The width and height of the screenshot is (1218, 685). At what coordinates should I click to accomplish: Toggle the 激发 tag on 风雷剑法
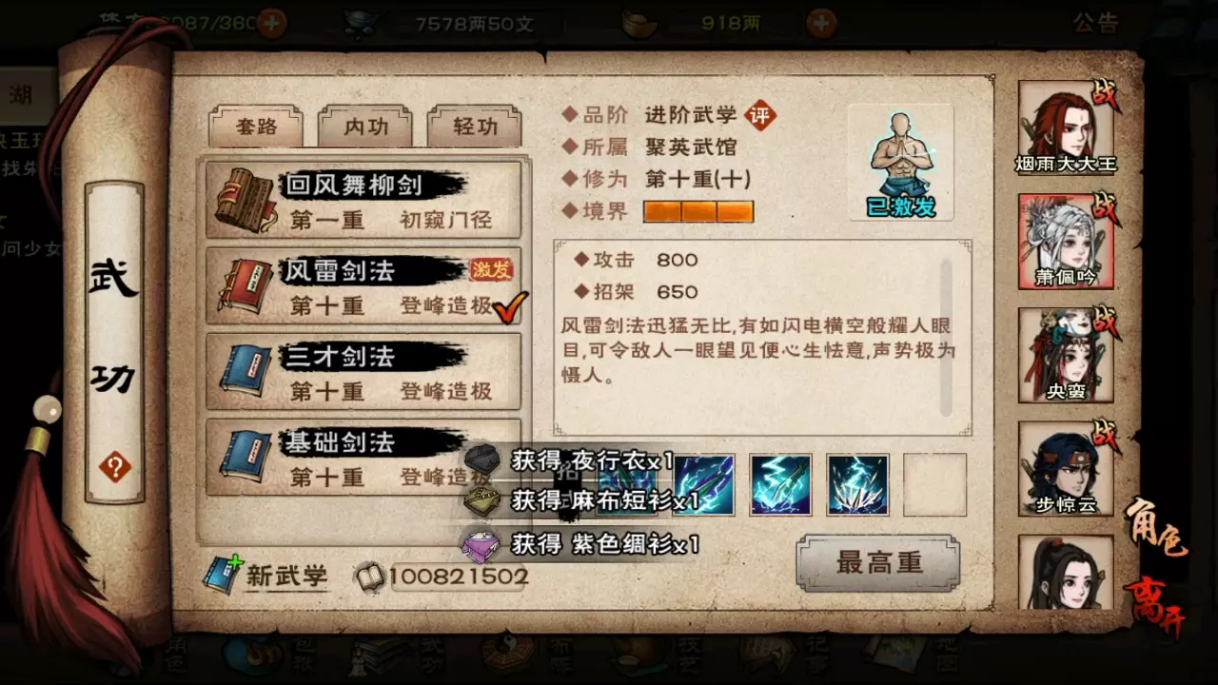click(x=491, y=269)
